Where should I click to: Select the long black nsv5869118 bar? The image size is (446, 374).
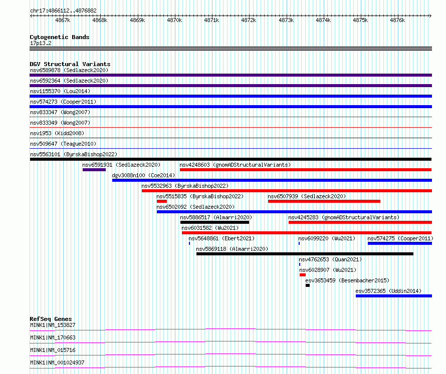305,254
